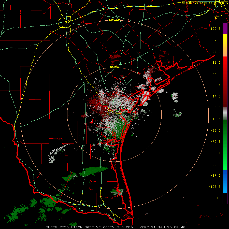The image size is (229, 229).
Task: Click the 107.8 velocity scale value
Action: [x=216, y=28]
